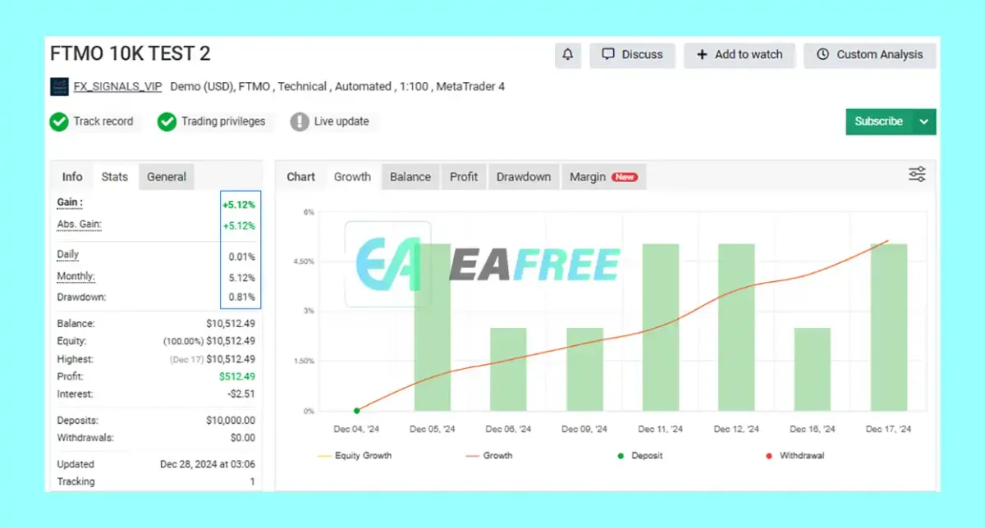Add system to watch list
Screen dimensions: 985x528
(740, 55)
